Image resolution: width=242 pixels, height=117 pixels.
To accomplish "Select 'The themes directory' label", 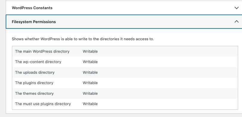I will pyautogui.click(x=34, y=93).
